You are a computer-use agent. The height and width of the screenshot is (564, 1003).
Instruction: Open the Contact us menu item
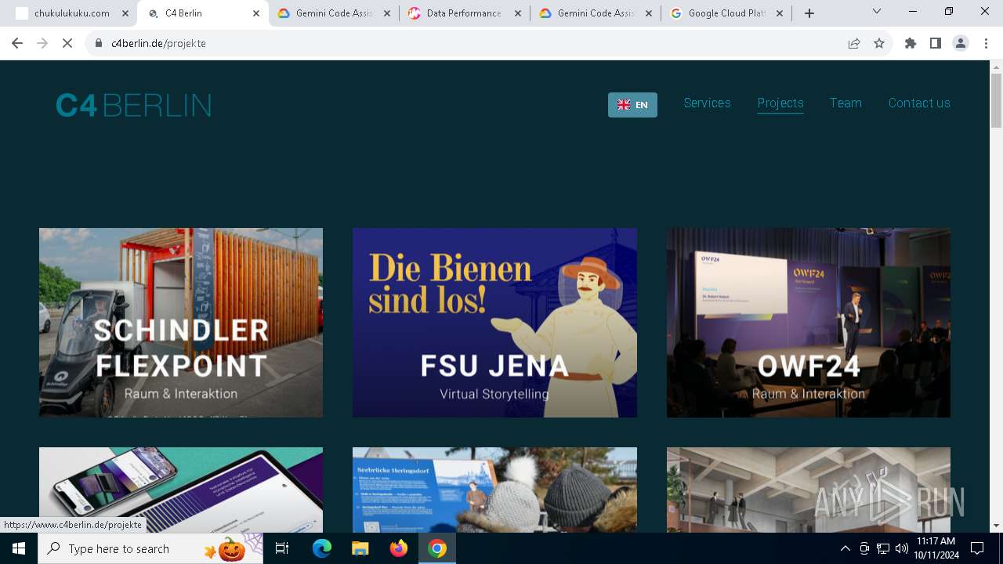click(919, 103)
